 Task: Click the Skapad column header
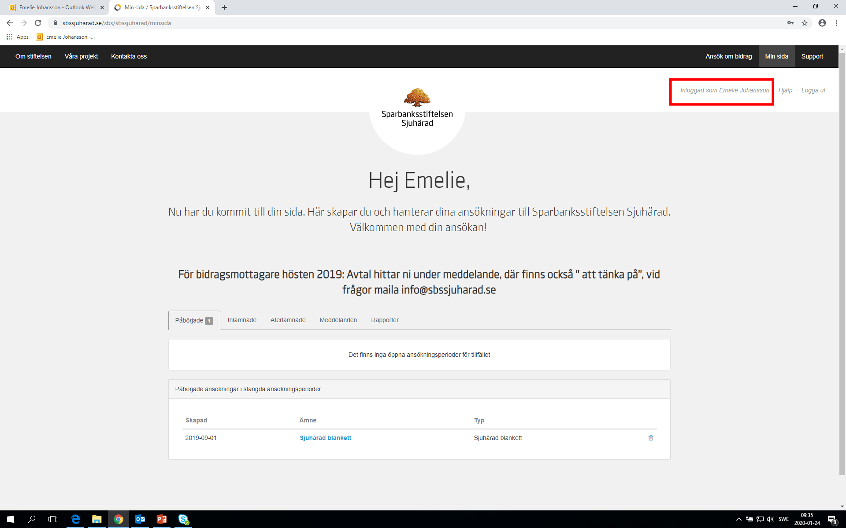click(196, 420)
